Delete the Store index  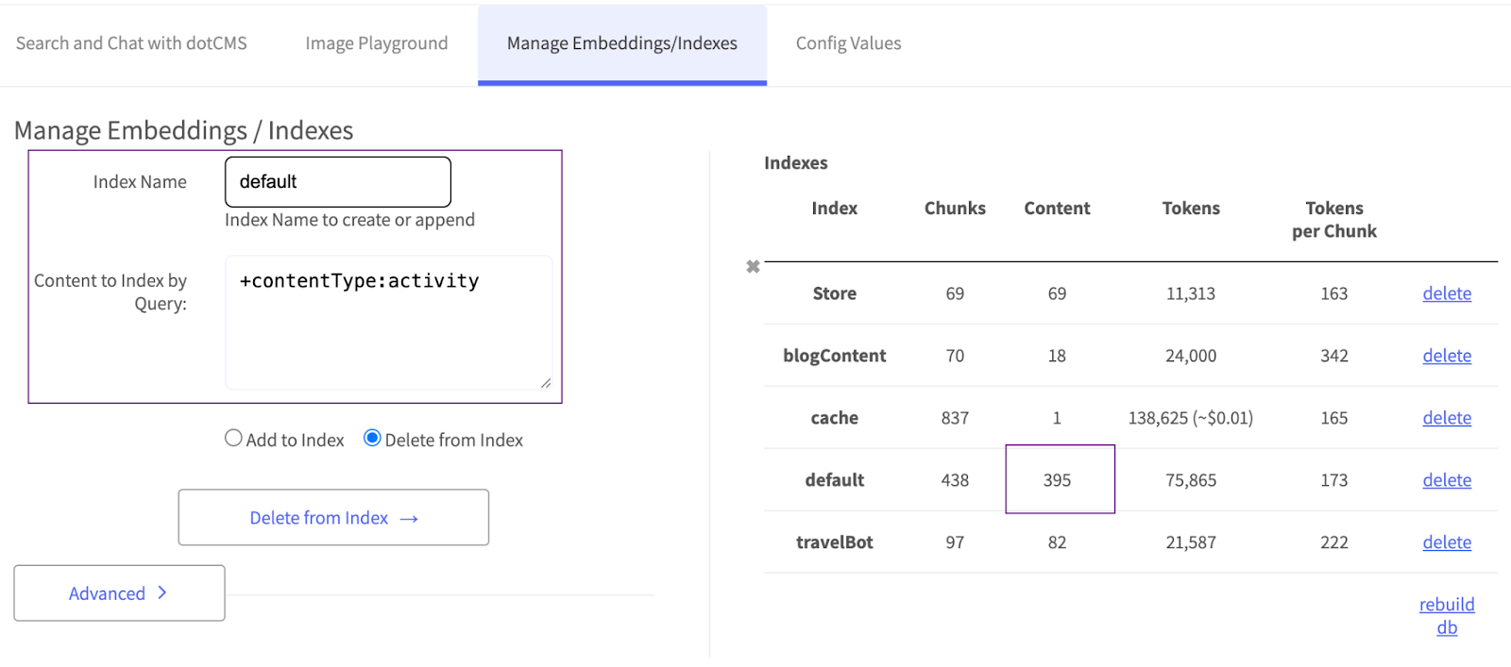pos(1446,293)
